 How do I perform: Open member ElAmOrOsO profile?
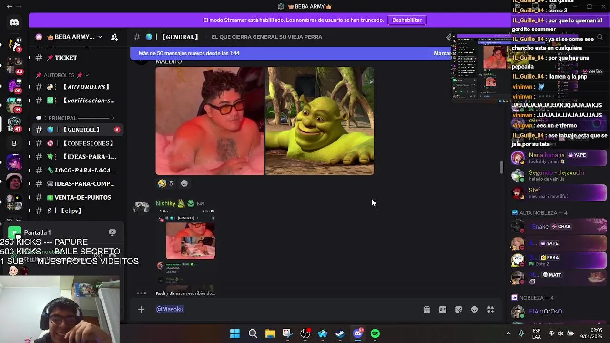tap(559, 312)
